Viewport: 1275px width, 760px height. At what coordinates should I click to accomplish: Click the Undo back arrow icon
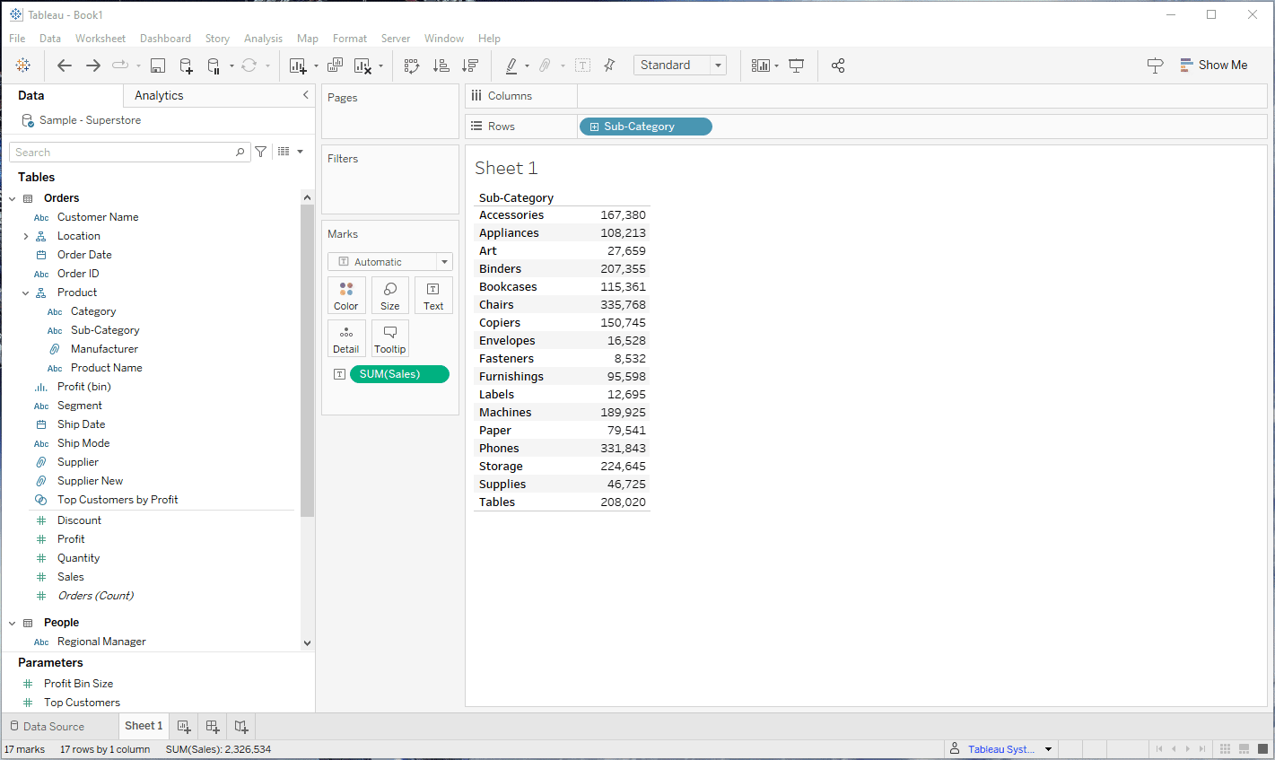pos(65,66)
